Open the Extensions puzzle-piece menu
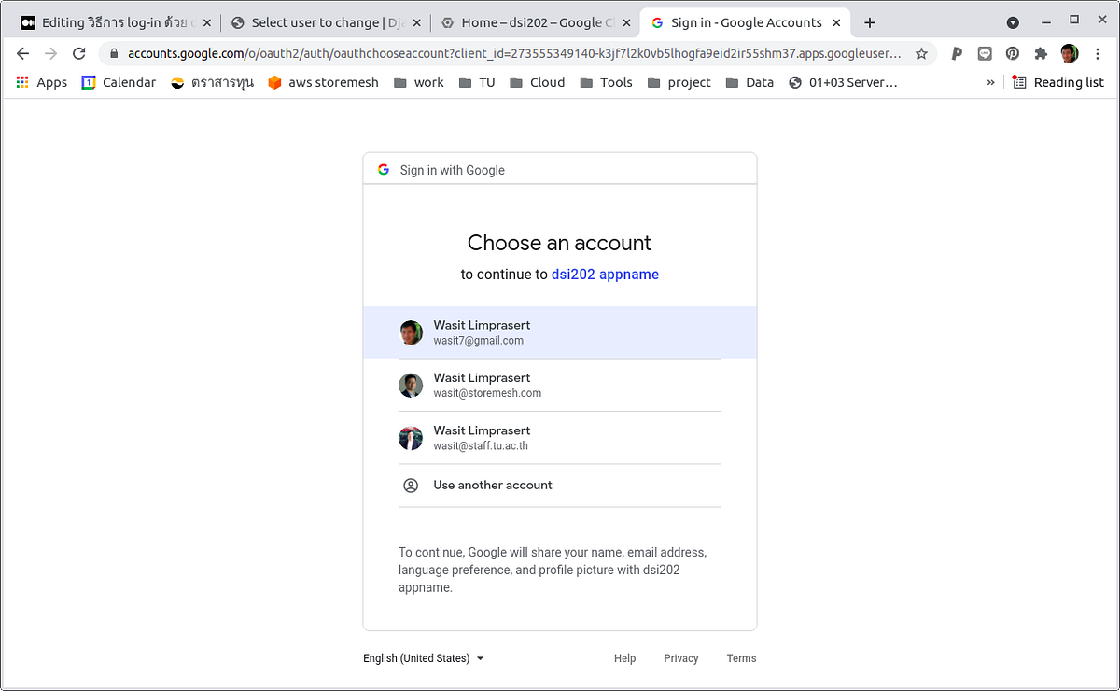 [1041, 54]
